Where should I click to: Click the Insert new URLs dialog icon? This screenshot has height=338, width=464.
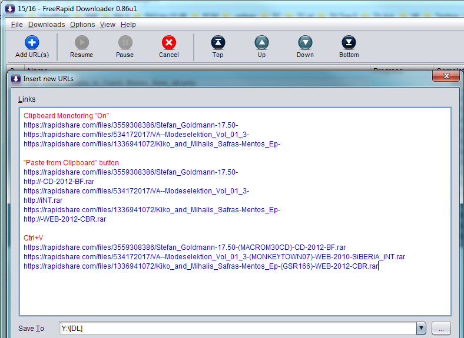point(16,78)
